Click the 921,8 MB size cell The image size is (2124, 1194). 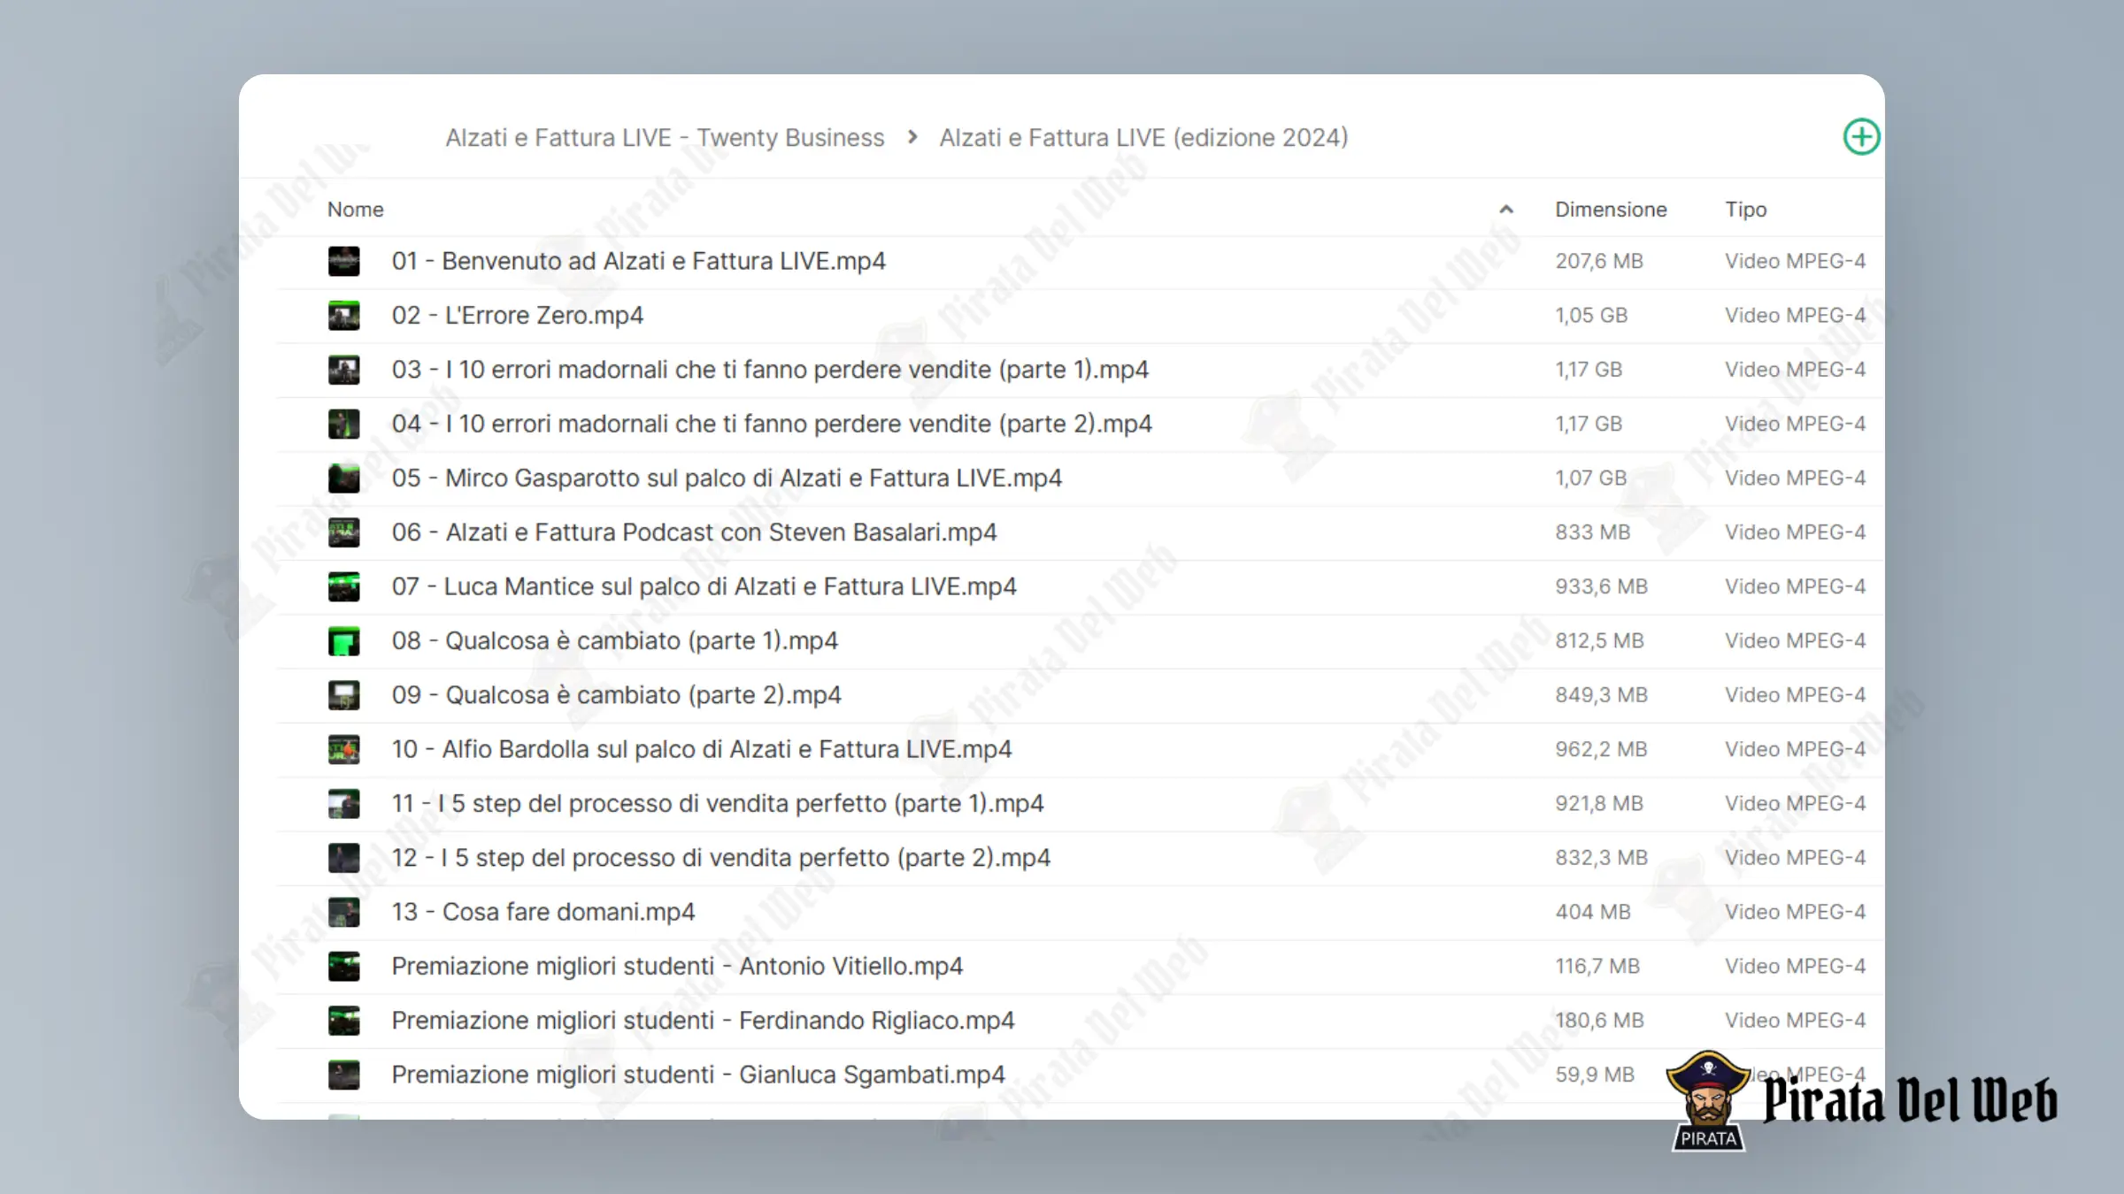1599,804
